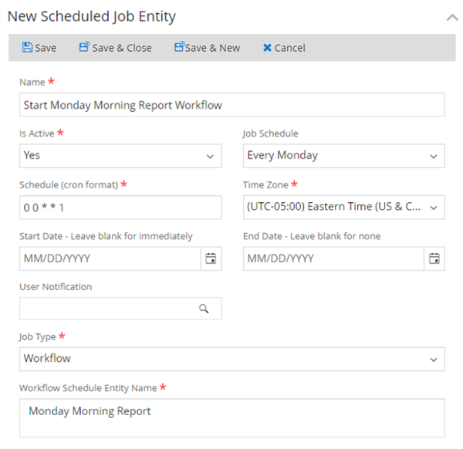Click the Start Date MM/DD/YYYY input
The width and height of the screenshot is (463, 449).
click(x=109, y=258)
